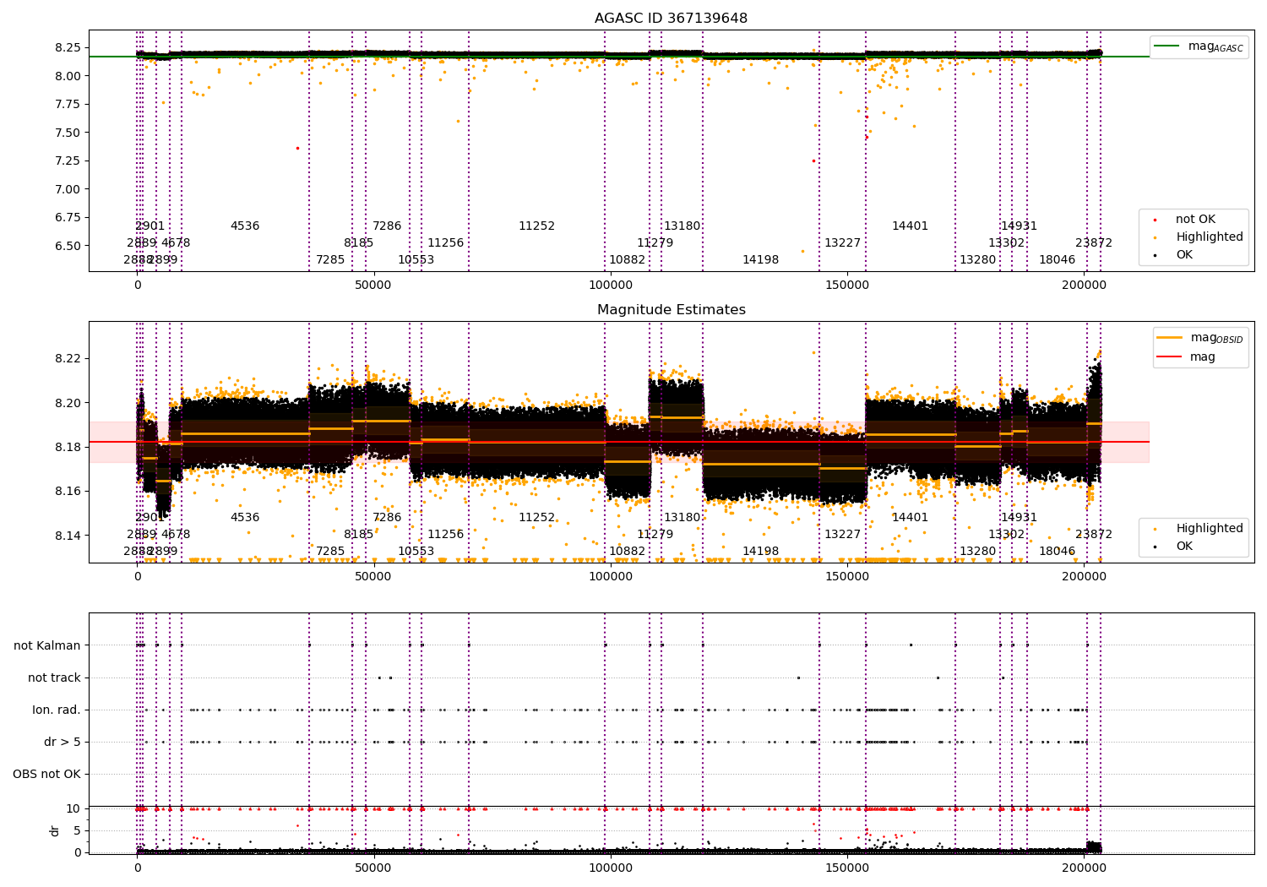Click obsid label 14401 in the AGASC ID plot
Screen dimensions: 1267x887
(910, 226)
